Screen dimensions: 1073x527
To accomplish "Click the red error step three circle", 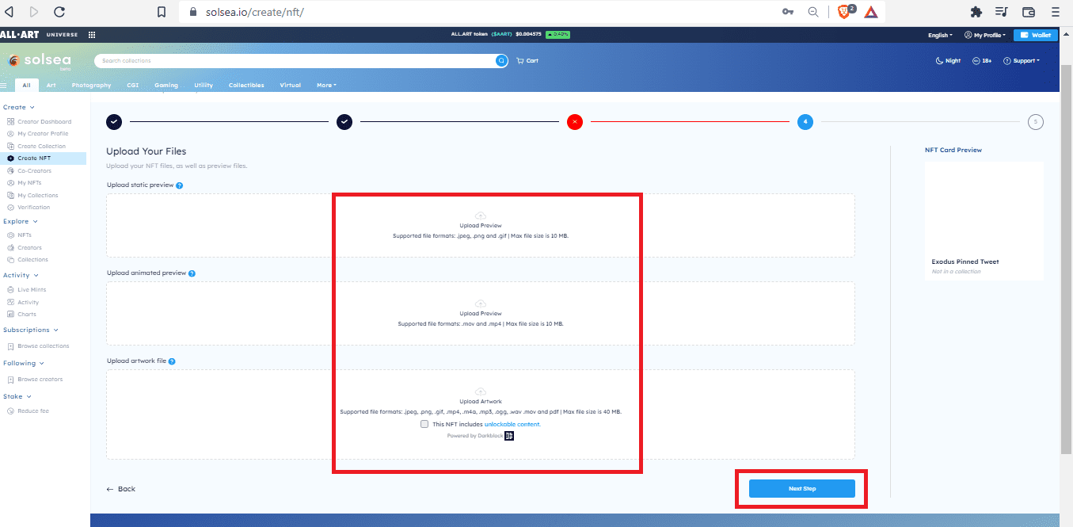I will tap(575, 121).
